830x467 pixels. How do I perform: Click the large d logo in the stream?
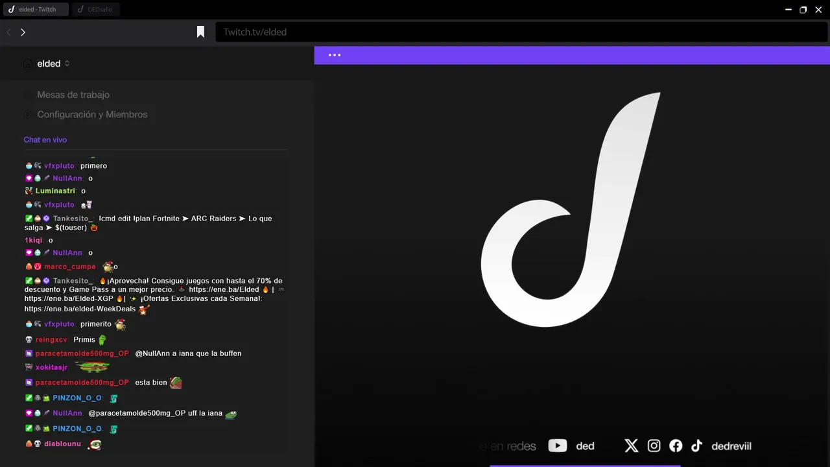571,210
